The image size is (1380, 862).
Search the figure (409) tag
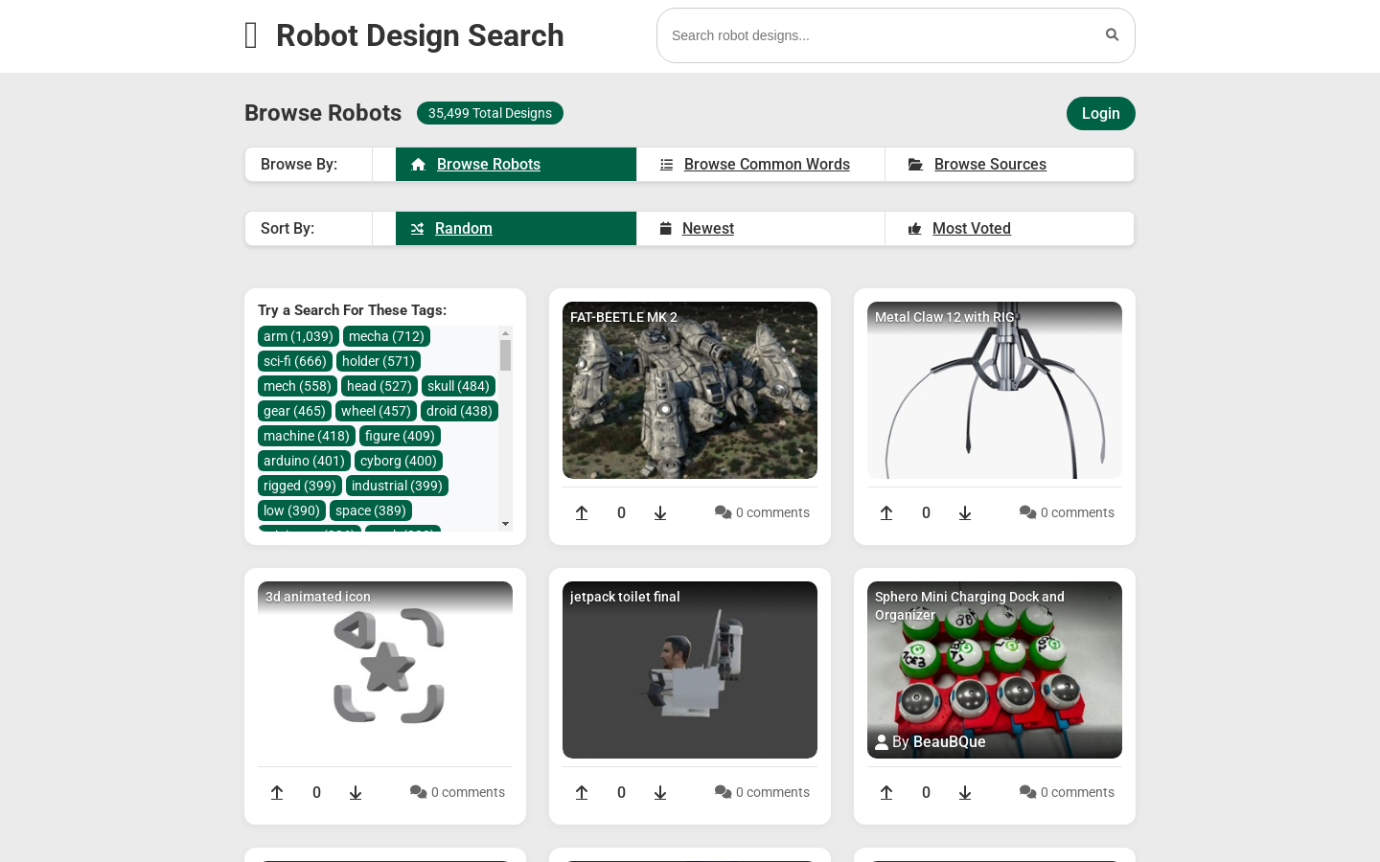[400, 436]
